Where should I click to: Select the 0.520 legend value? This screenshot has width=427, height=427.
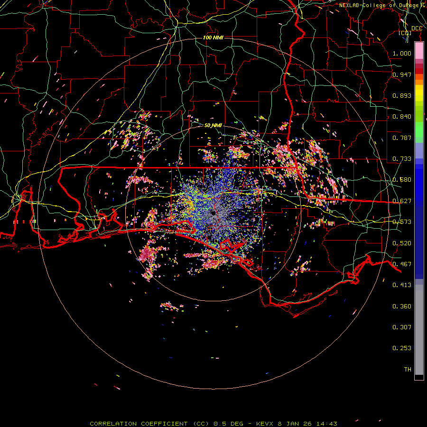[x=402, y=243]
